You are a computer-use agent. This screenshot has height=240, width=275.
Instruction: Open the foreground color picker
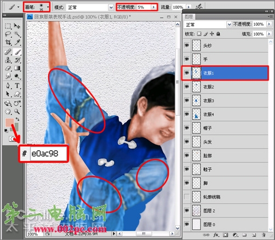coord(9,122)
